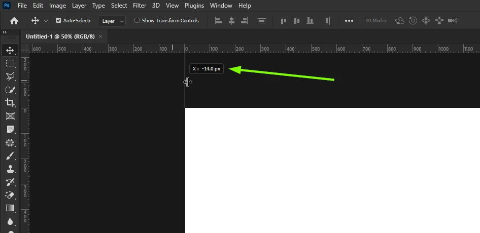
Task: Select the Note tool
Action: click(10, 129)
